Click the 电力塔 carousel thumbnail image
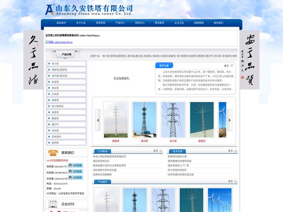Image resolution: width=283 pixels, height=212 pixels. [173, 120]
